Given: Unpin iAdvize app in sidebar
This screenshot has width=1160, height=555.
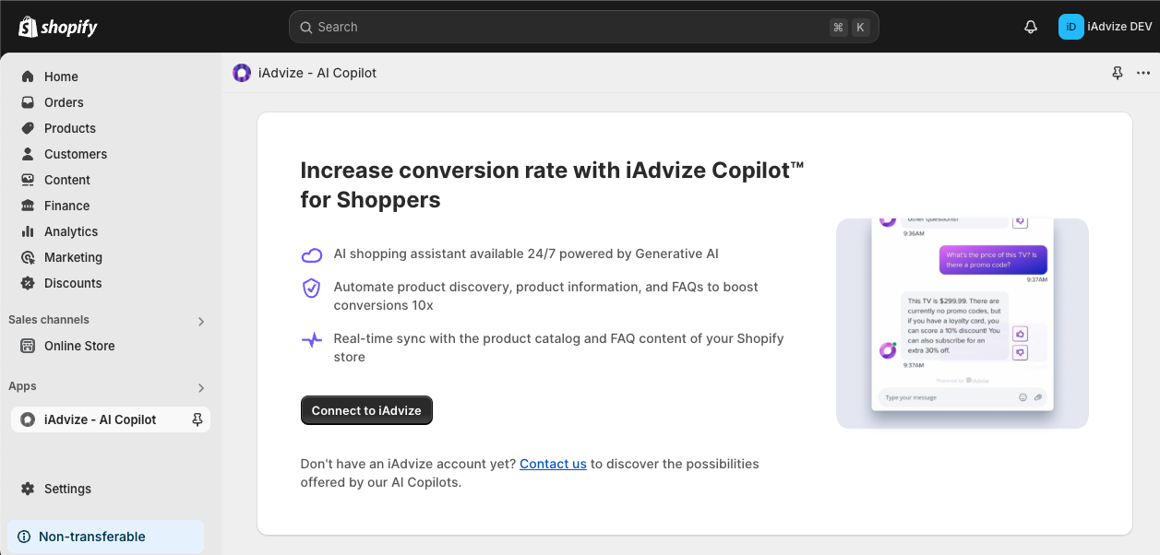Looking at the screenshot, I should pos(197,419).
